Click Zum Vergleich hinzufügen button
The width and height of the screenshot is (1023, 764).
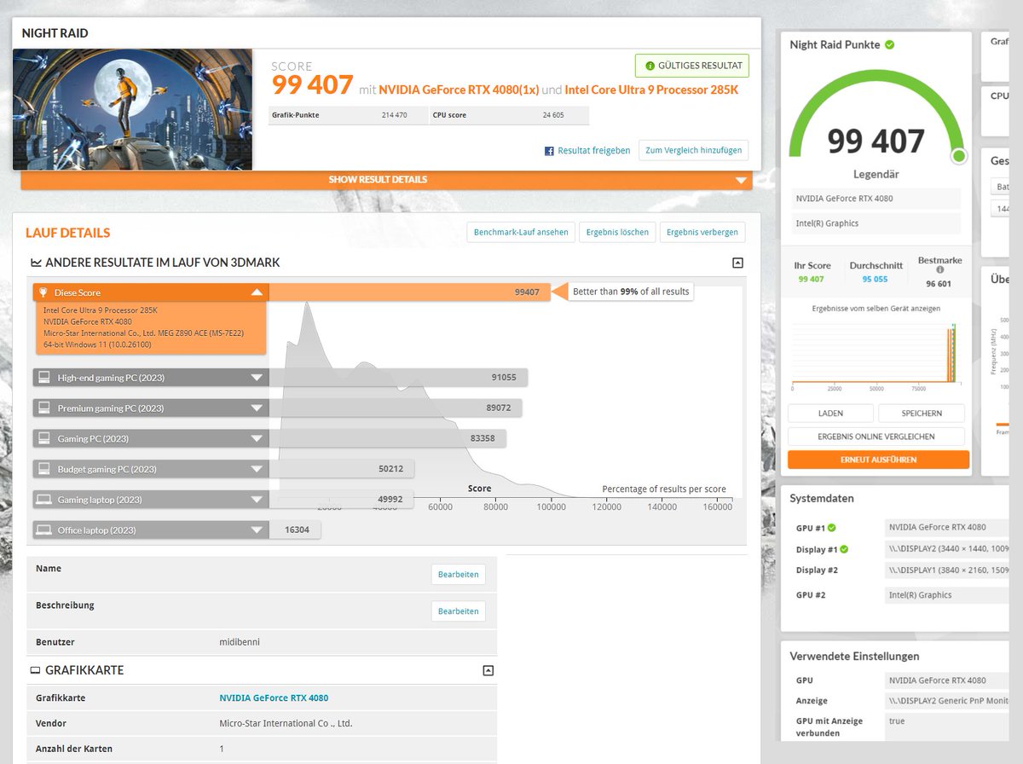click(x=693, y=150)
